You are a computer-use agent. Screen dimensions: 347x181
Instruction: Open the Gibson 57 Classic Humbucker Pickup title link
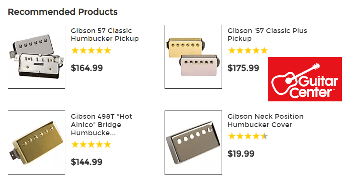104,34
